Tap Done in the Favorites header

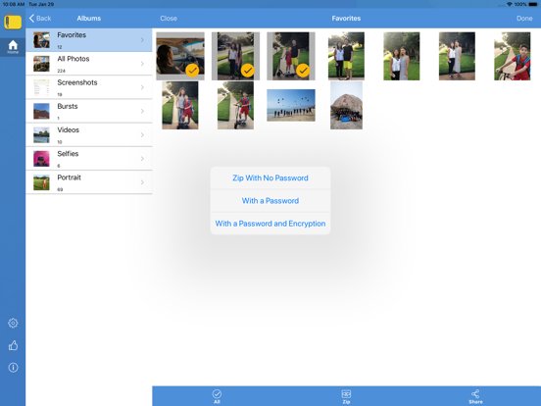click(524, 19)
